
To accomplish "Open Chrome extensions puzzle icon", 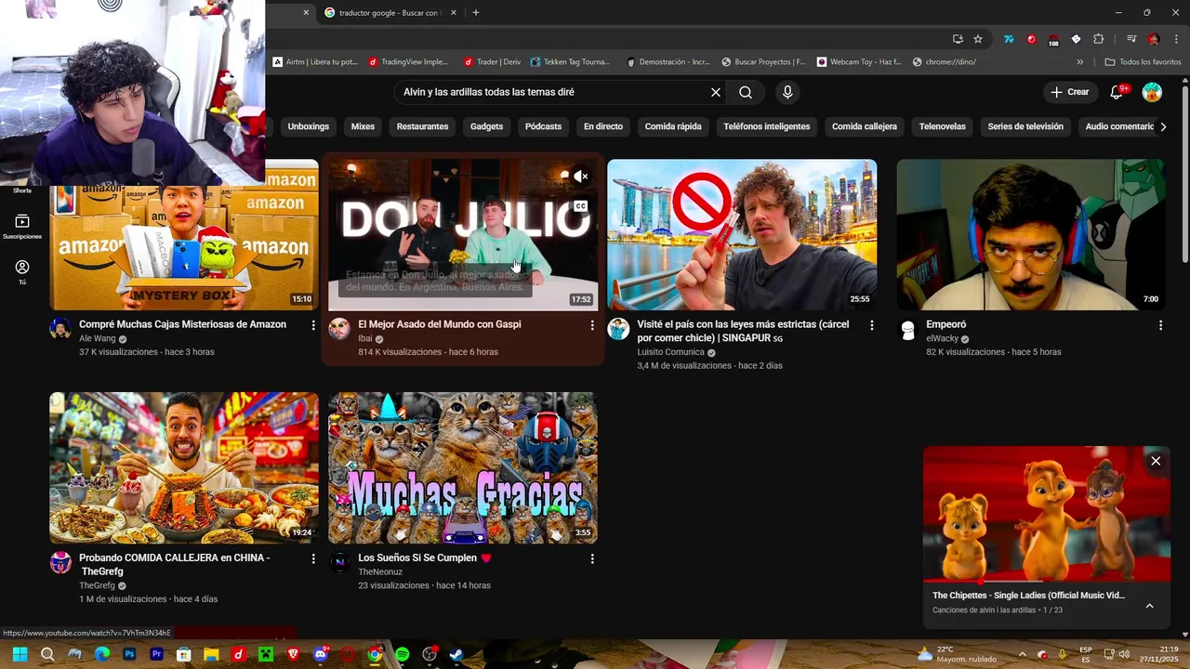I will (1099, 39).
